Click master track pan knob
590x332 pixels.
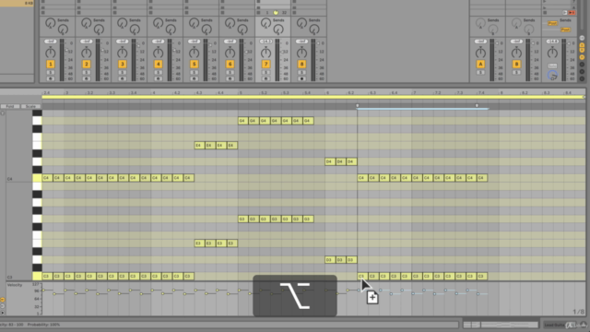[x=552, y=53]
